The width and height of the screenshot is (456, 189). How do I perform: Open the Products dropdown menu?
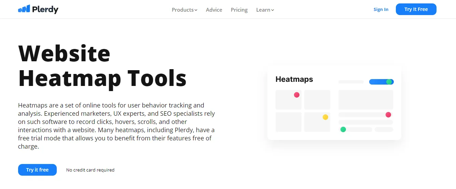pos(185,10)
